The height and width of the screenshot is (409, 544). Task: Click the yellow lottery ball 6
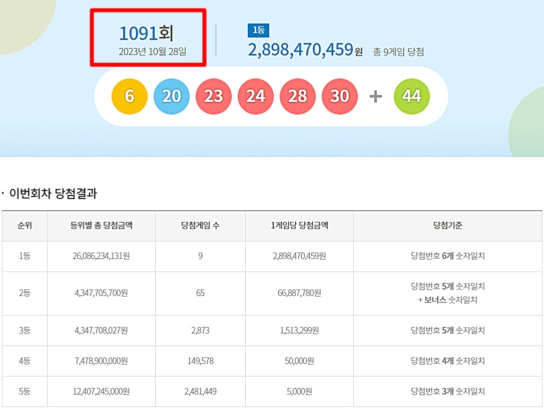point(130,96)
